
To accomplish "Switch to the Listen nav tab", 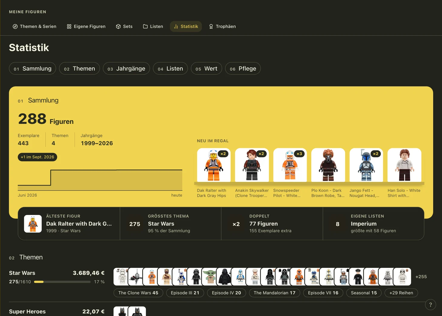I will [153, 26].
